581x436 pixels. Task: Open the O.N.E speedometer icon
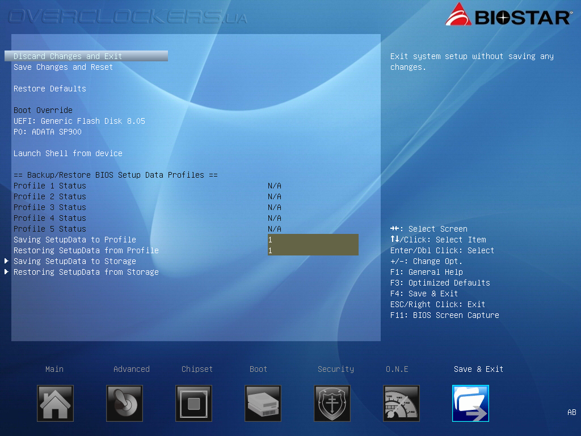(x=401, y=404)
